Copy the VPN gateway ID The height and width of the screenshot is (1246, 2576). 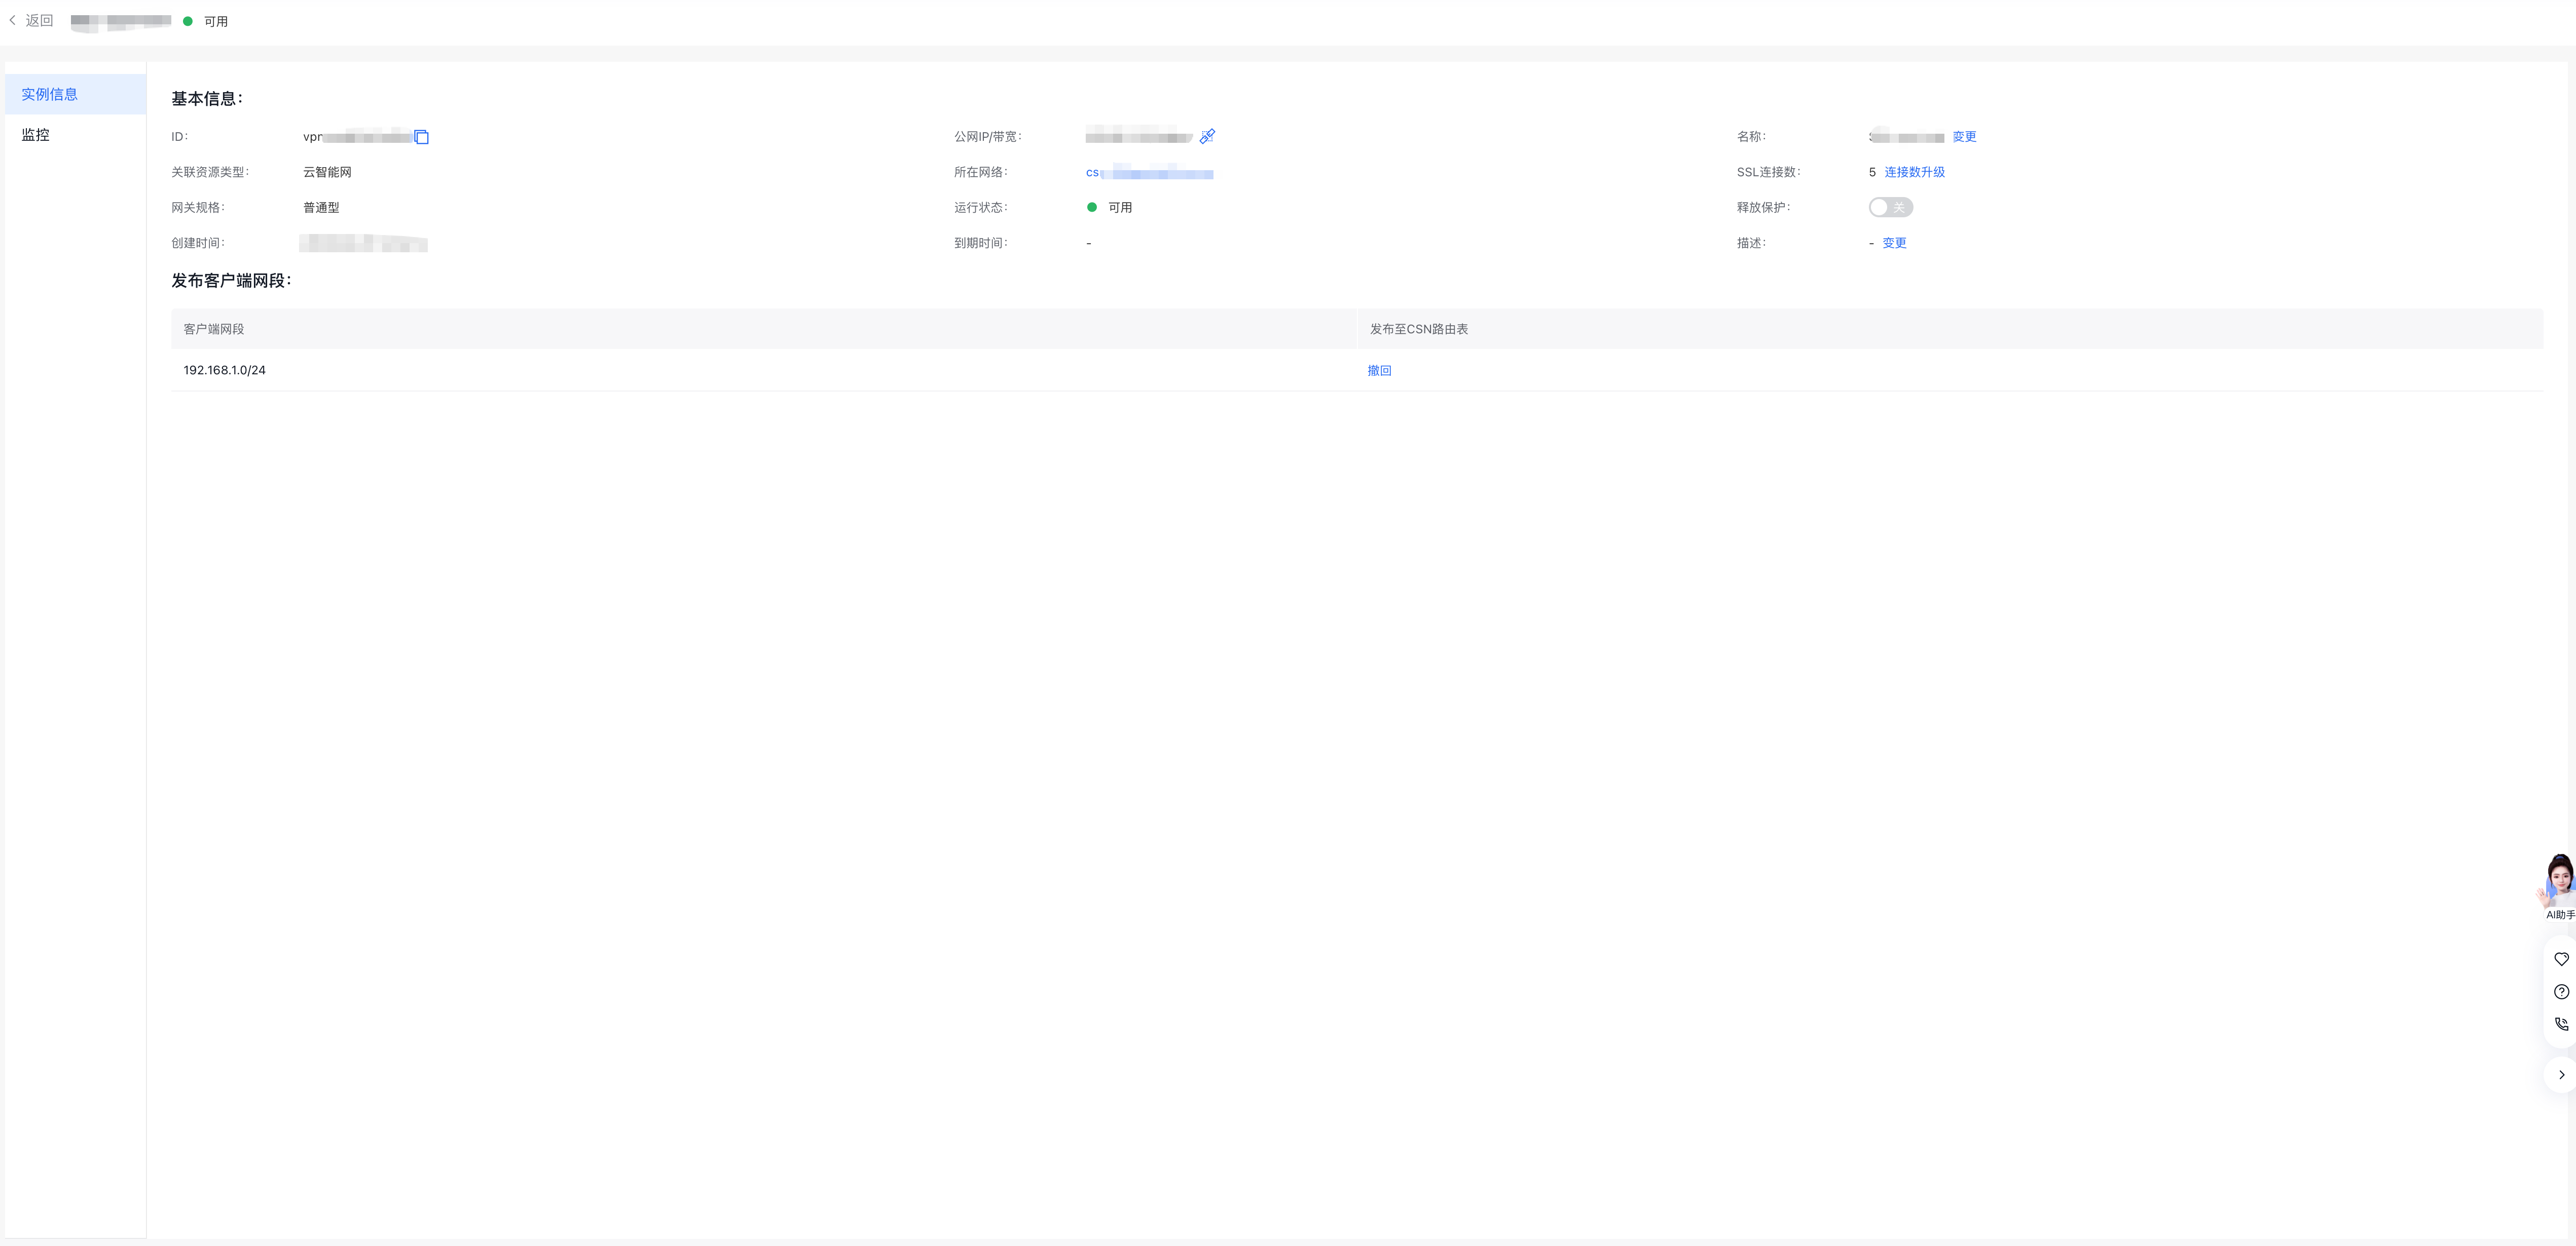click(421, 137)
